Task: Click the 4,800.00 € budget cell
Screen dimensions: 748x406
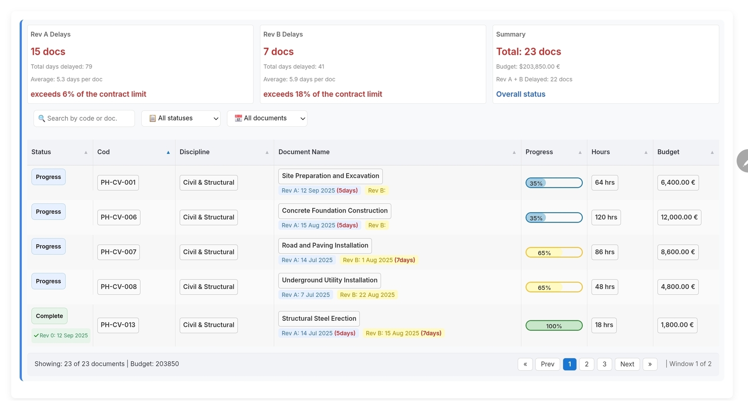Action: (678, 287)
